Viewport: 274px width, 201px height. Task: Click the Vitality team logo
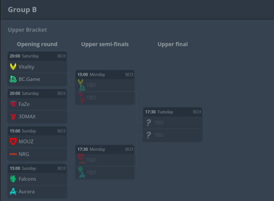(x=13, y=67)
